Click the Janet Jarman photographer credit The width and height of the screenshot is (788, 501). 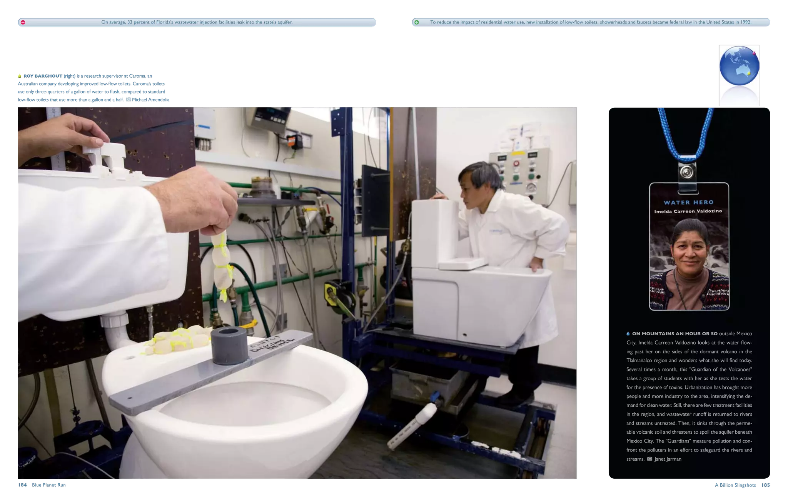tap(668, 459)
